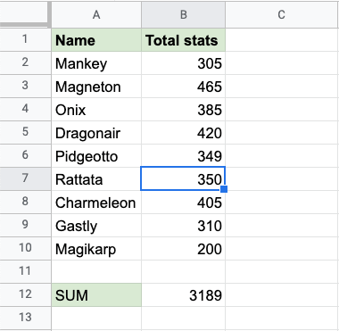The width and height of the screenshot is (339, 331).
Task: Click the Magikarp cell
Action: click(x=96, y=249)
